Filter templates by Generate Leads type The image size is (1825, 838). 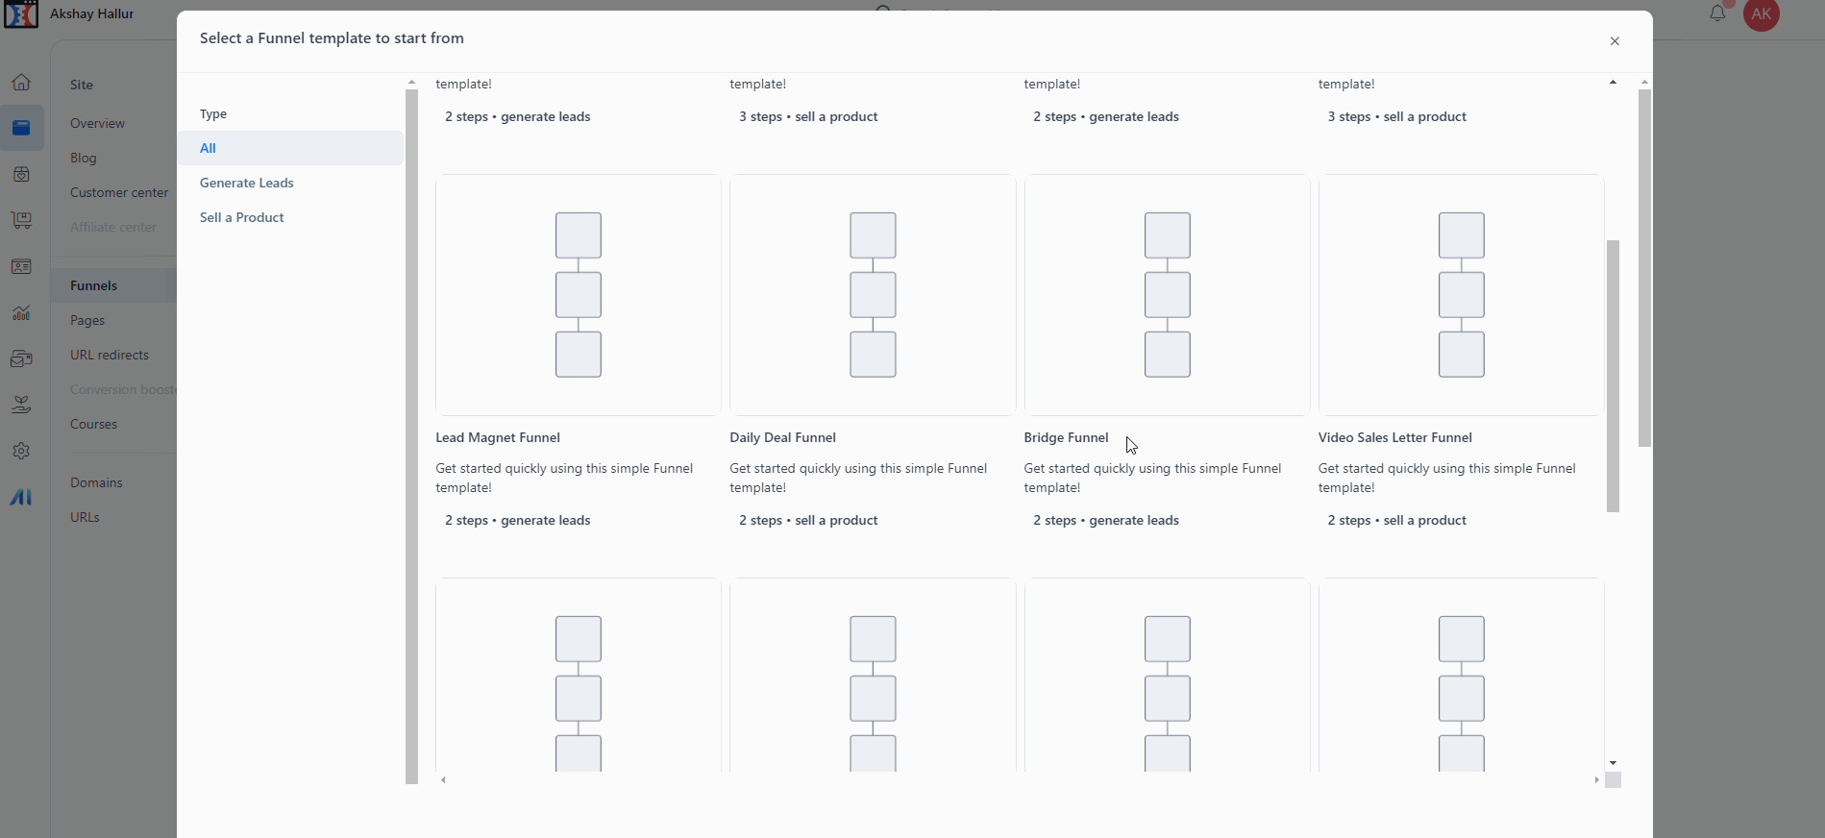point(247,183)
